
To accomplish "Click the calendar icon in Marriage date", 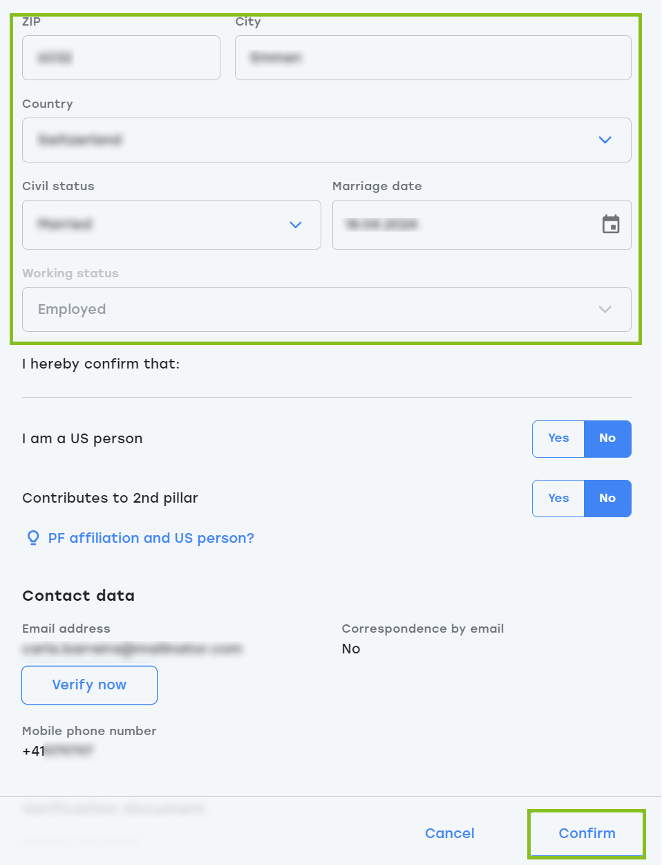I will pyautogui.click(x=611, y=225).
